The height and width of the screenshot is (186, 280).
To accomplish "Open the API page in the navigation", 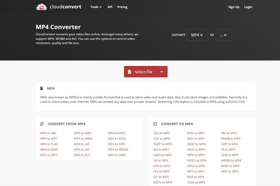I will pos(110,7).
